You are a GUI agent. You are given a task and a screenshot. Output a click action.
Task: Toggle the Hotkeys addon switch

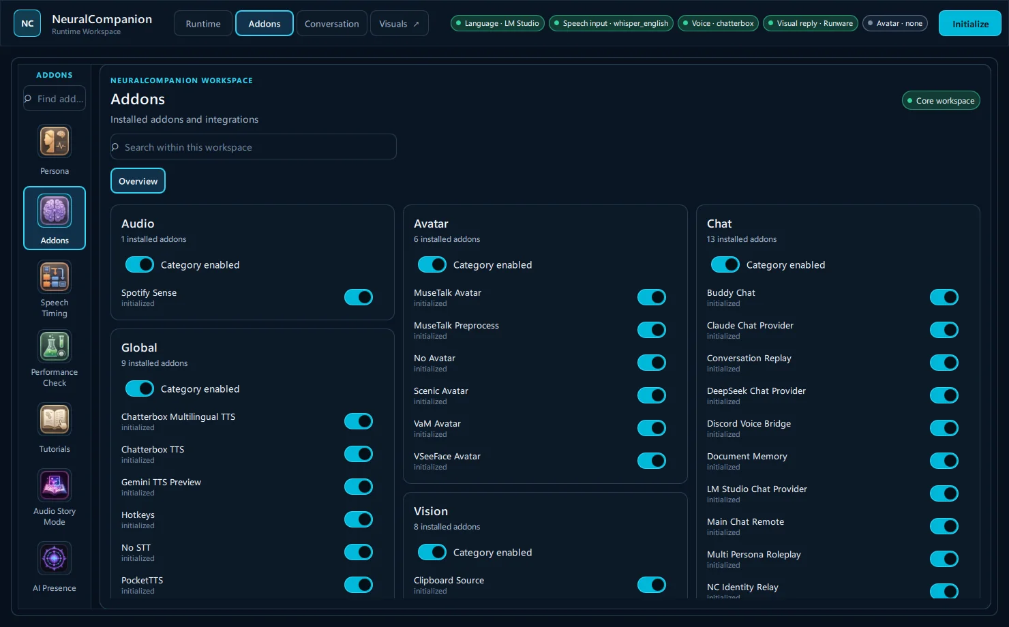[359, 519]
